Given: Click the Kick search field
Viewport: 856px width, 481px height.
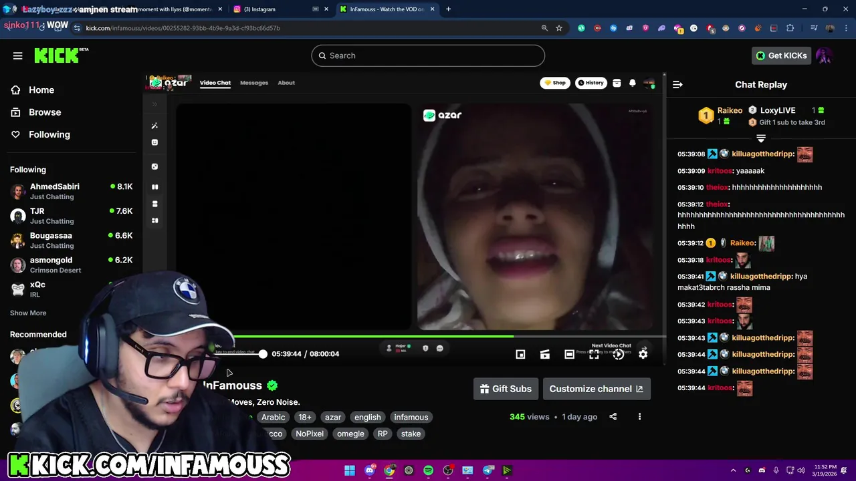Looking at the screenshot, I should click(x=428, y=55).
